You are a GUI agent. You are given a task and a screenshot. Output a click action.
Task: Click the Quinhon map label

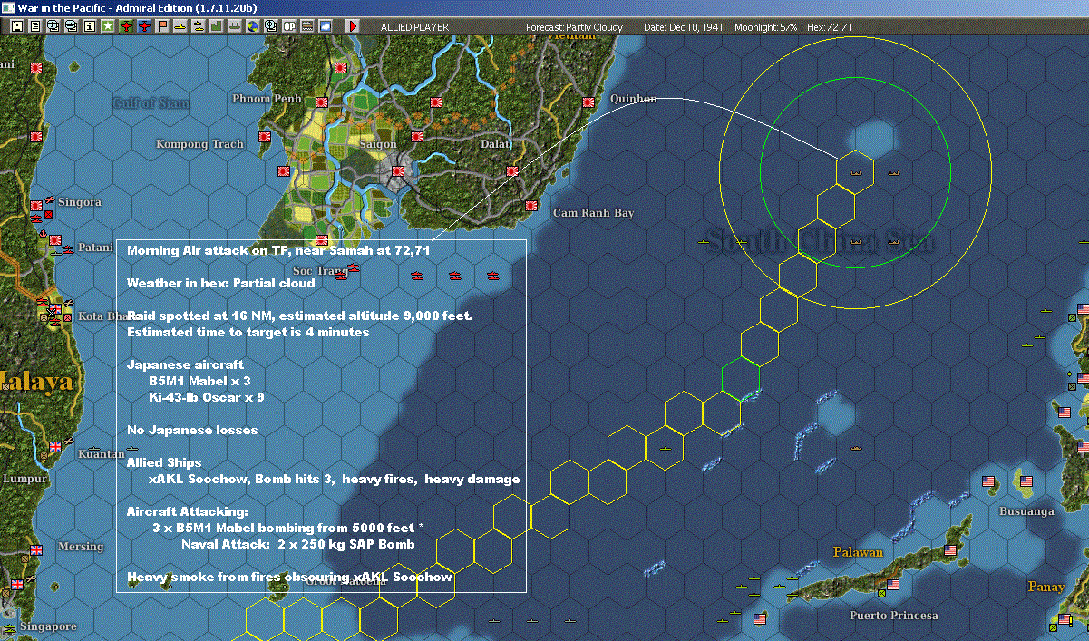[634, 99]
